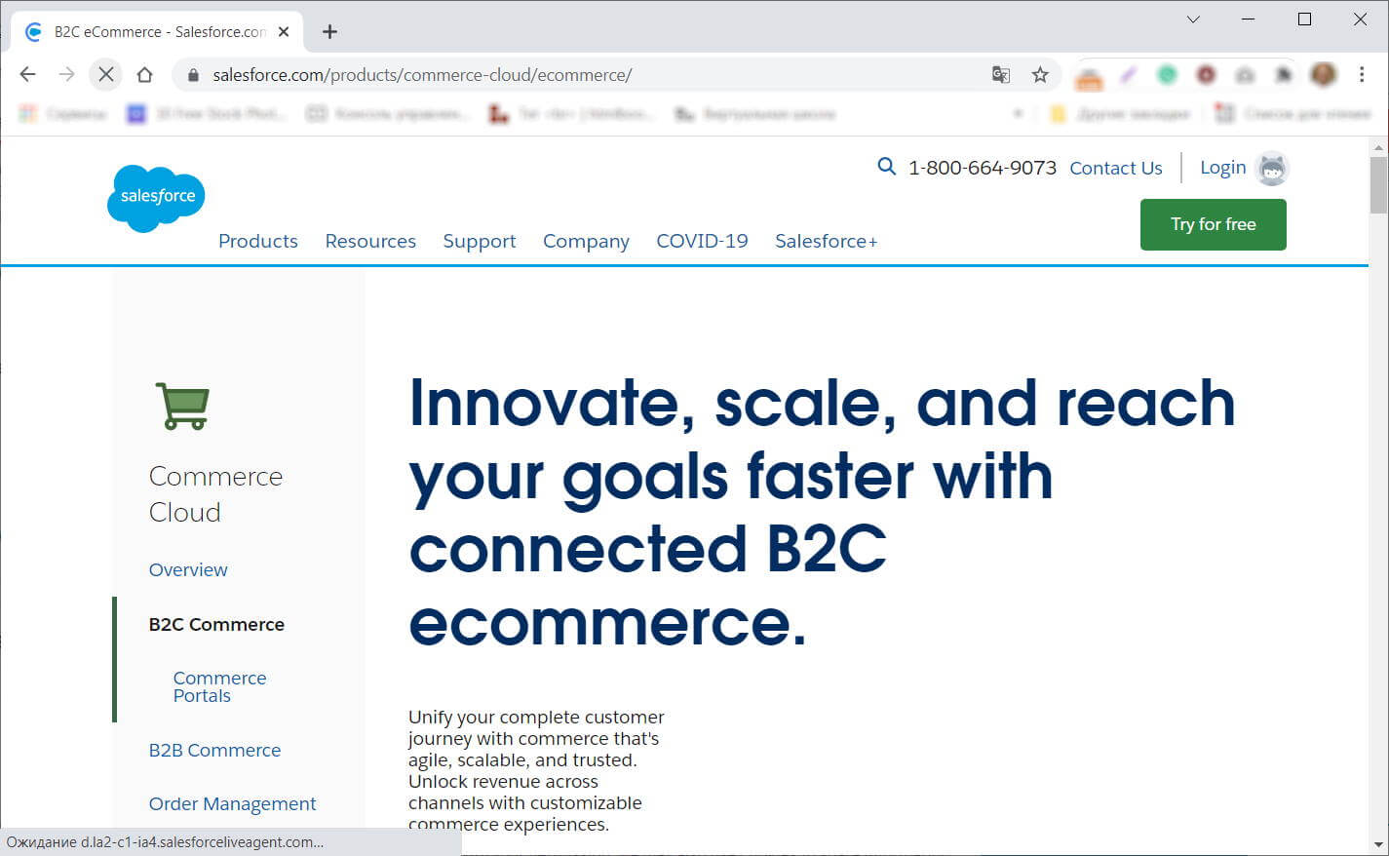Open the Chrome three-dot menu
The width and height of the screenshot is (1389, 856).
pos(1362,74)
